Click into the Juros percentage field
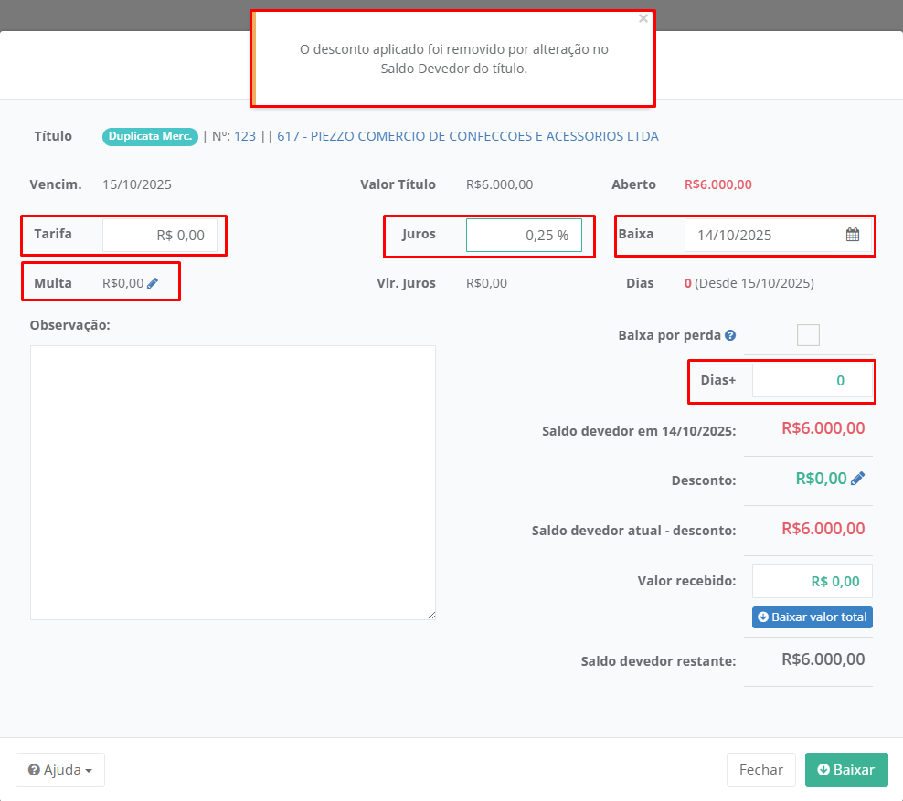 (x=523, y=235)
